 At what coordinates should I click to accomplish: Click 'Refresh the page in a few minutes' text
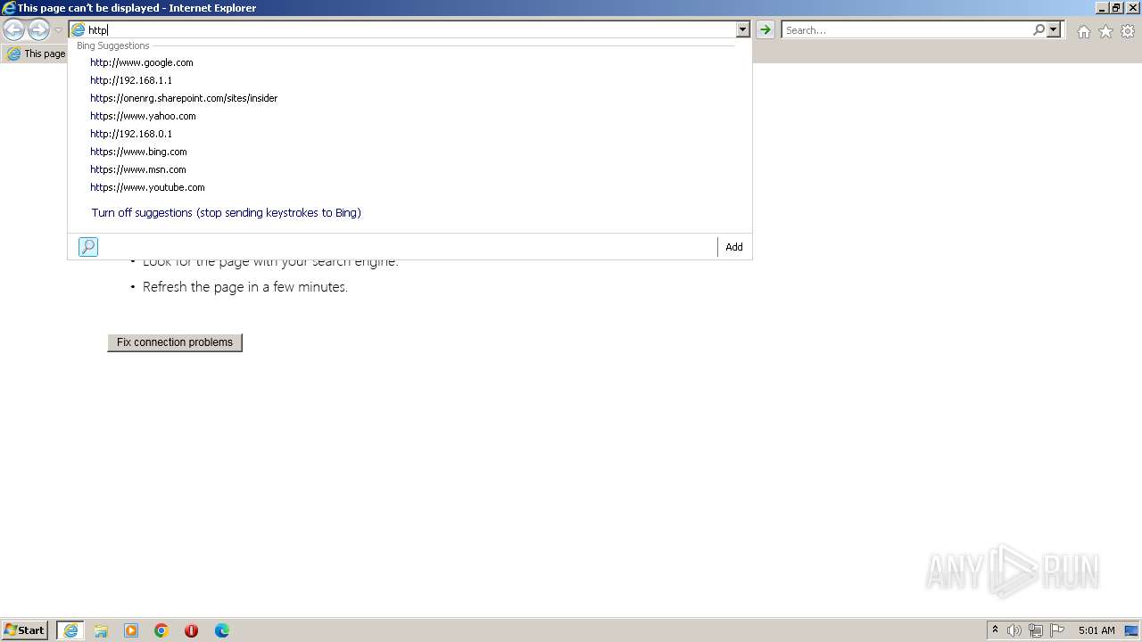[x=245, y=287]
